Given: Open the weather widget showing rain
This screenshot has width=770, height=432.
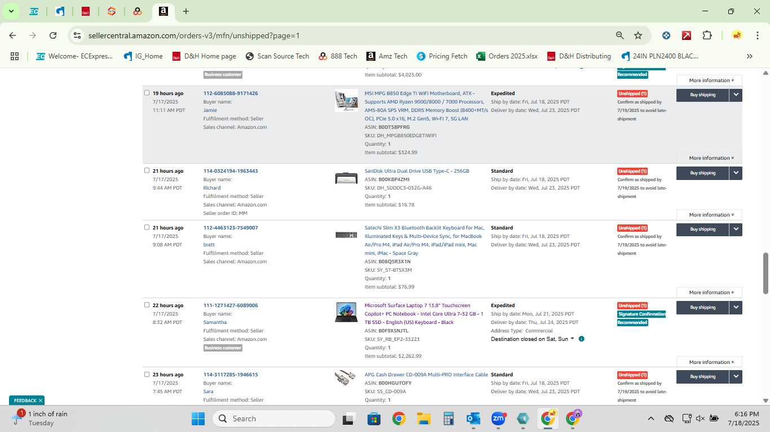Looking at the screenshot, I should tap(41, 418).
